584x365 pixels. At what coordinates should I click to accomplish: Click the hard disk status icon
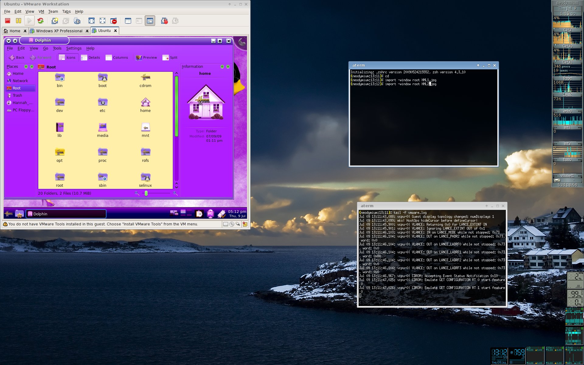coord(226,224)
